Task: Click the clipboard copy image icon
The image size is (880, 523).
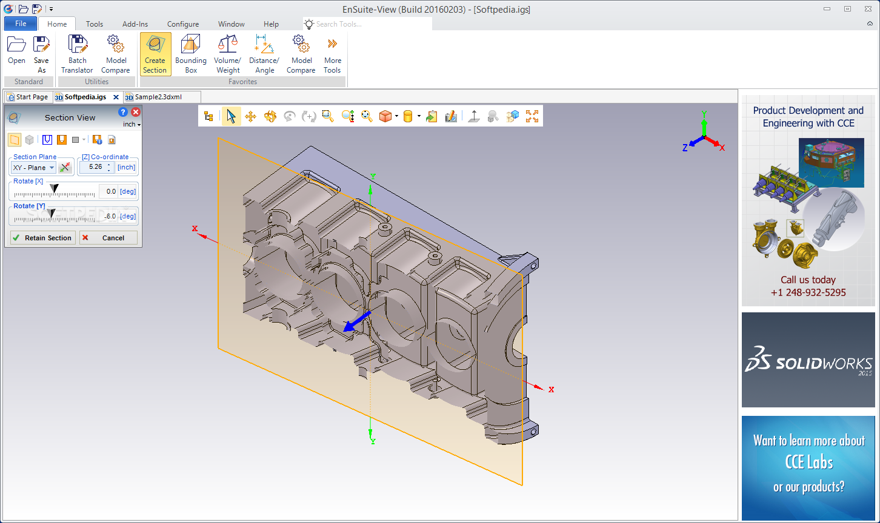Action: (x=432, y=116)
